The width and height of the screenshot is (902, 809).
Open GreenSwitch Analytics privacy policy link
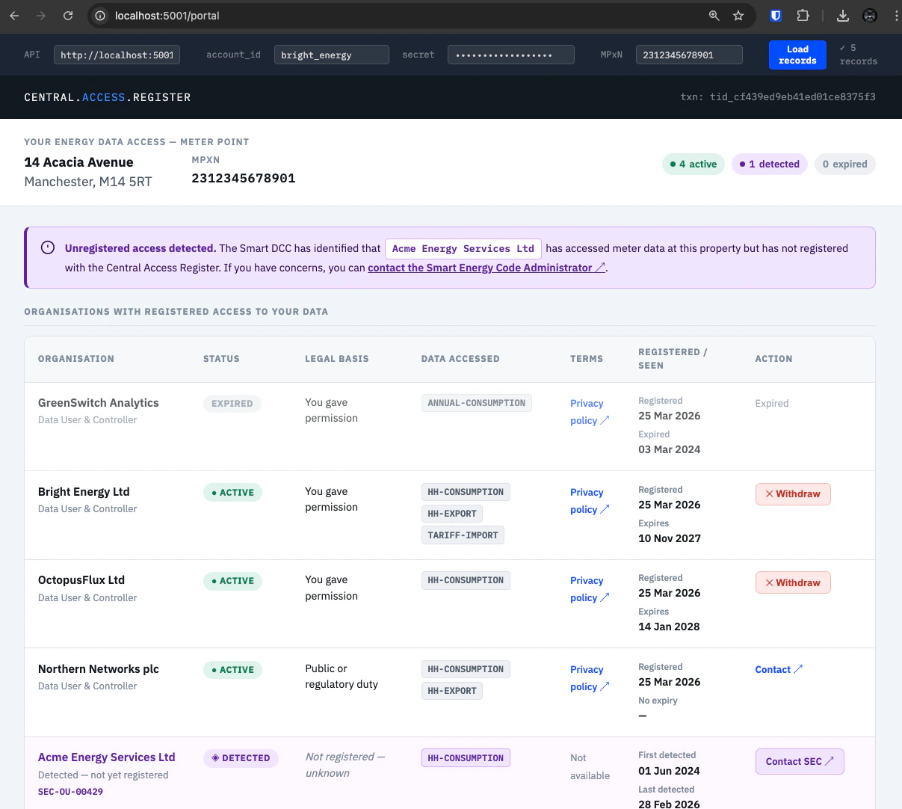(x=590, y=412)
